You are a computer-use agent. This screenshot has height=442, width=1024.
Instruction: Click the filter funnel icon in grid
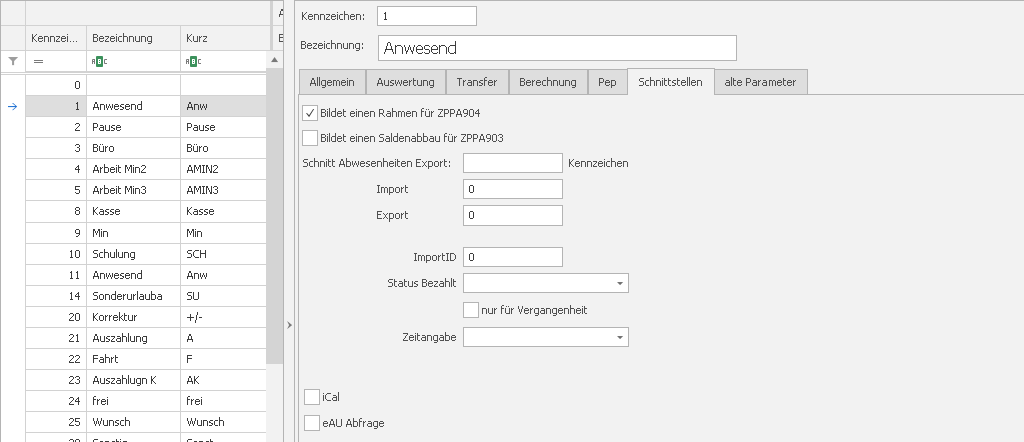(13, 61)
